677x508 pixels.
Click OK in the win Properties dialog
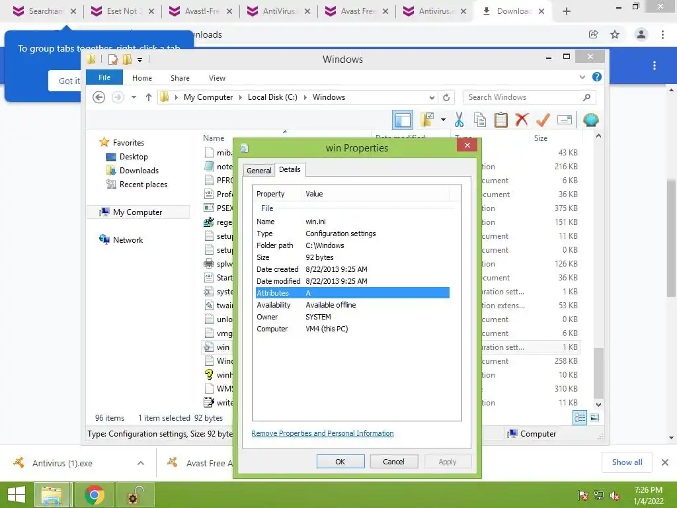coord(340,462)
